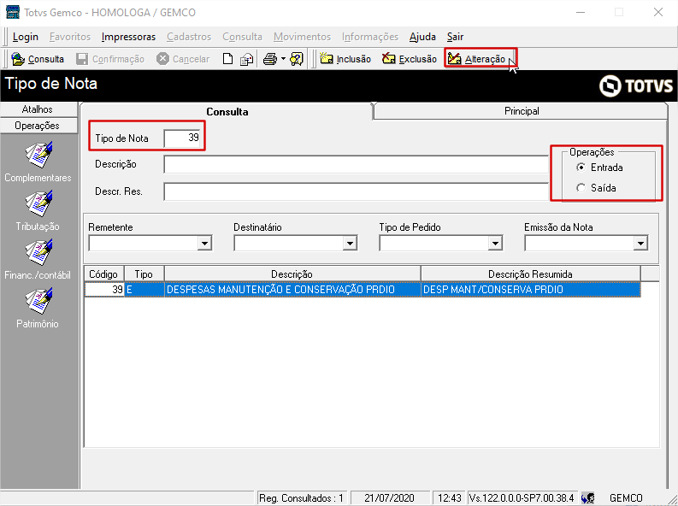The image size is (678, 506).
Task: Open the Financ./contábil shortcut icon
Action: [38, 252]
